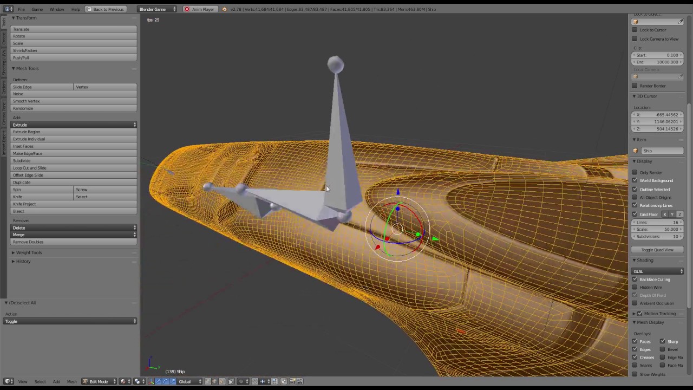693x390 pixels.
Task: Click the clip End value field
Action: [x=658, y=62]
